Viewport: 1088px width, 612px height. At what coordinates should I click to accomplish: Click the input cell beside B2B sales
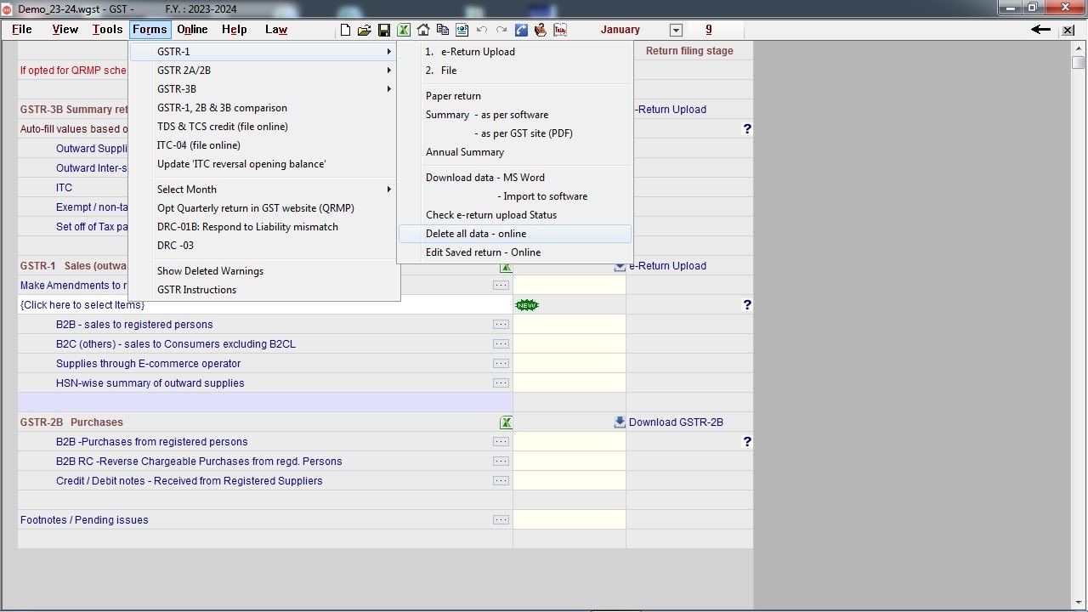click(569, 325)
